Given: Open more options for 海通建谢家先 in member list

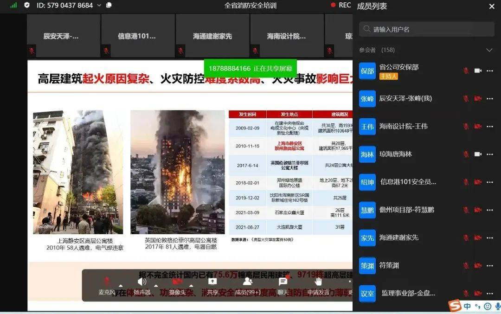Looking at the screenshot, I should (x=490, y=237).
